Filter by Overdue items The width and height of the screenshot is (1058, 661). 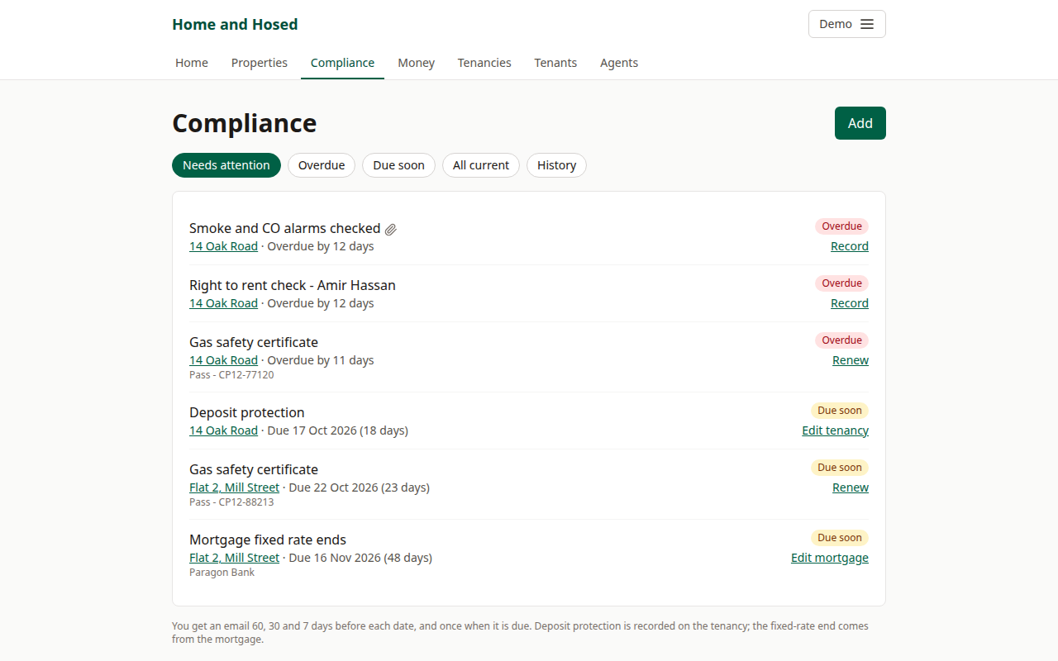point(322,165)
